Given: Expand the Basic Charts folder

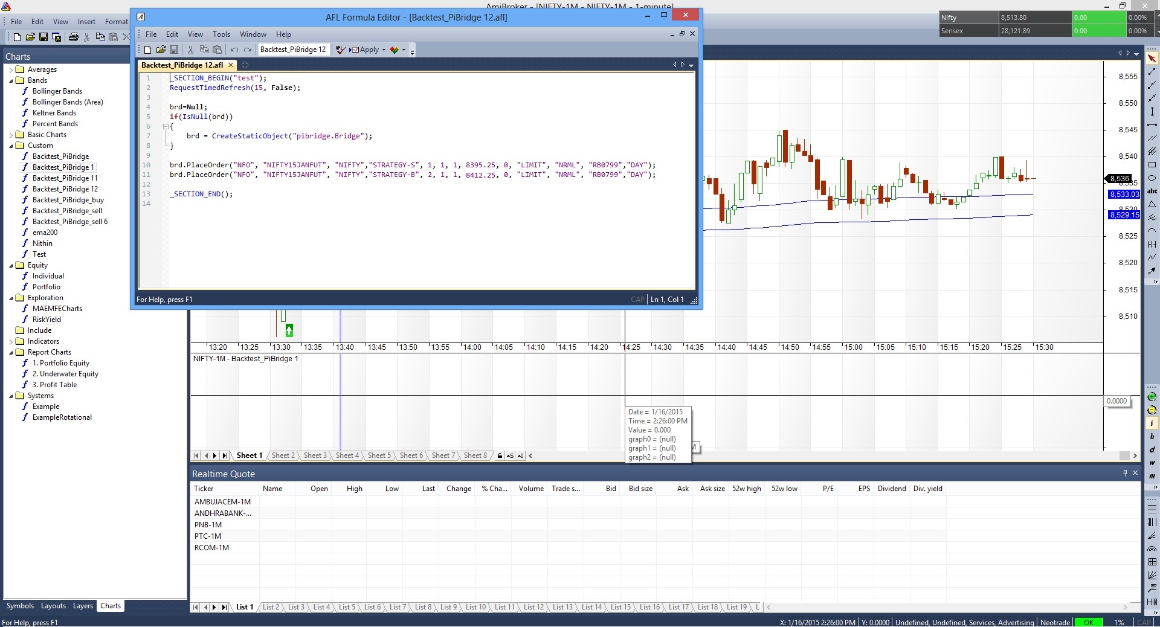Looking at the screenshot, I should pyautogui.click(x=11, y=135).
